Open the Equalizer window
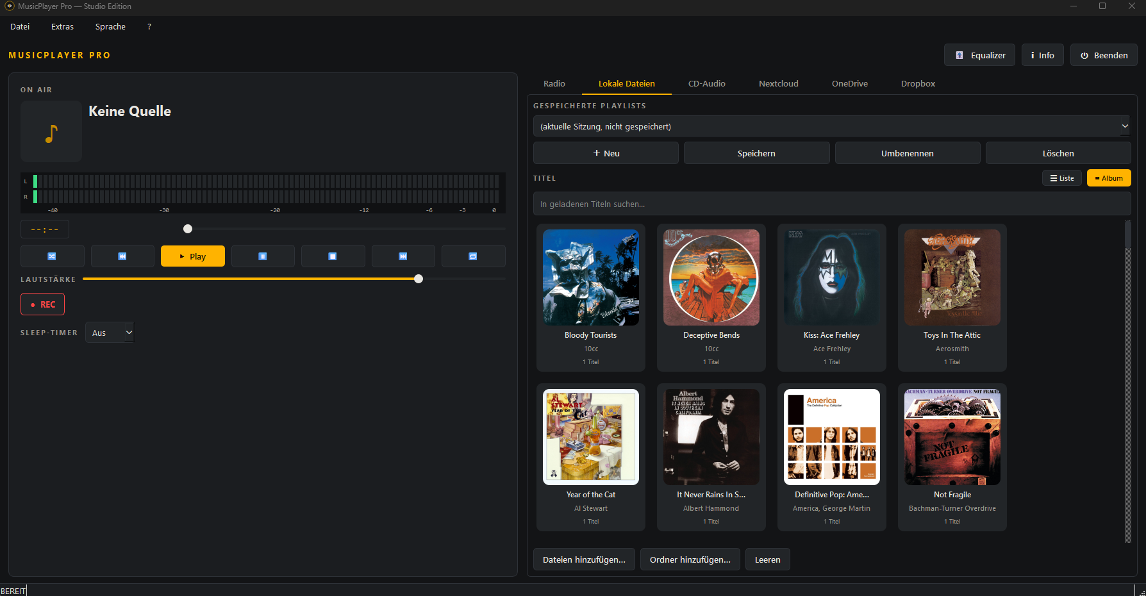This screenshot has width=1146, height=596. (979, 55)
